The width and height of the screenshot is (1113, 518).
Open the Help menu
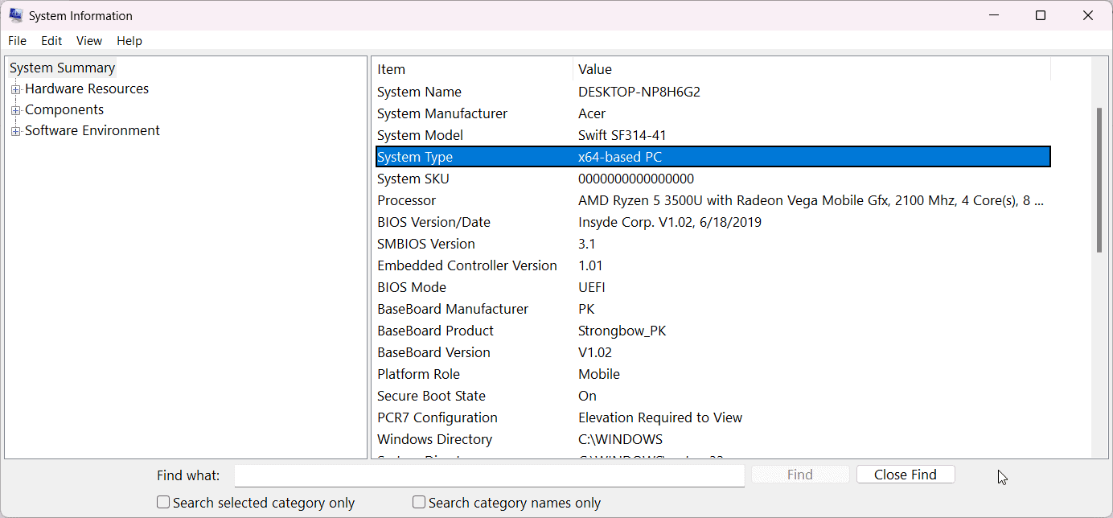tap(129, 41)
